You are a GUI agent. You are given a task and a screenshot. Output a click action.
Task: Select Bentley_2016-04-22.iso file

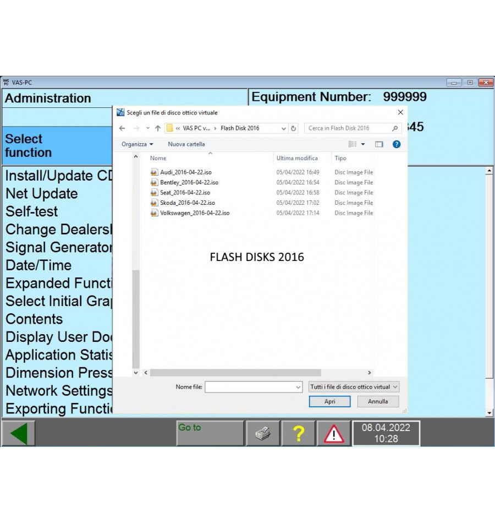coord(189,182)
